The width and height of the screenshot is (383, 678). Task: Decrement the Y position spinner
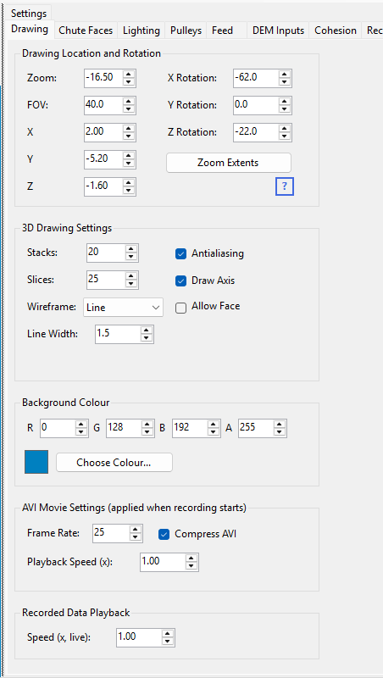click(130, 164)
